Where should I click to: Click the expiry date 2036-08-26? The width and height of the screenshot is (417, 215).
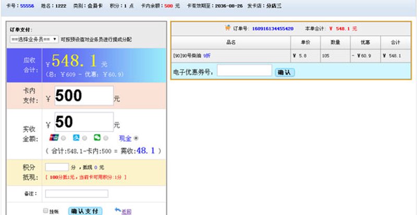pyautogui.click(x=229, y=6)
